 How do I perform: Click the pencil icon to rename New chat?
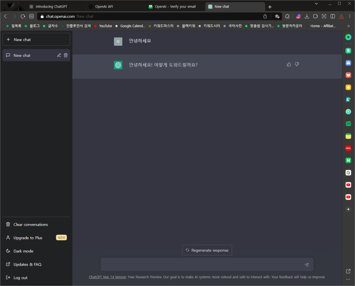point(59,55)
